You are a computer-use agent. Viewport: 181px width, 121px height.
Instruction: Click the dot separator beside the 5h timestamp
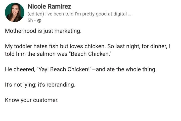[x=35, y=21]
